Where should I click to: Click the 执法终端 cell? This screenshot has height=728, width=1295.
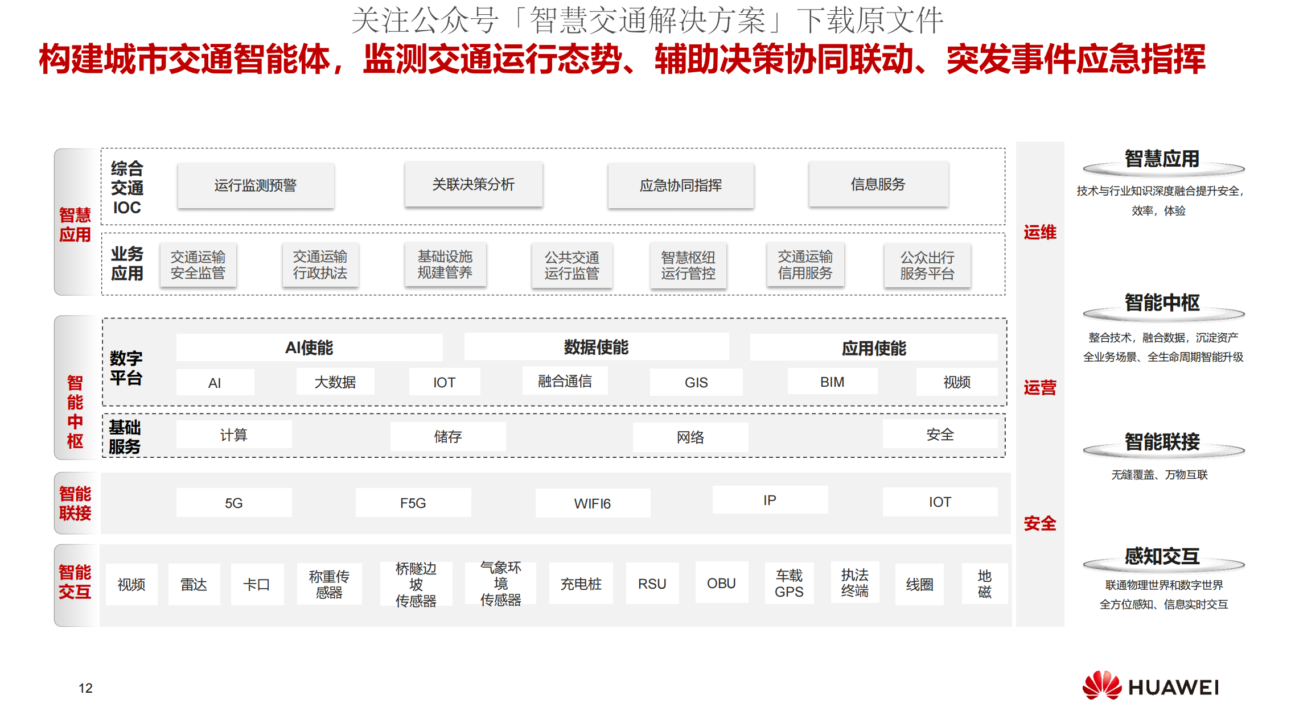coord(855,583)
